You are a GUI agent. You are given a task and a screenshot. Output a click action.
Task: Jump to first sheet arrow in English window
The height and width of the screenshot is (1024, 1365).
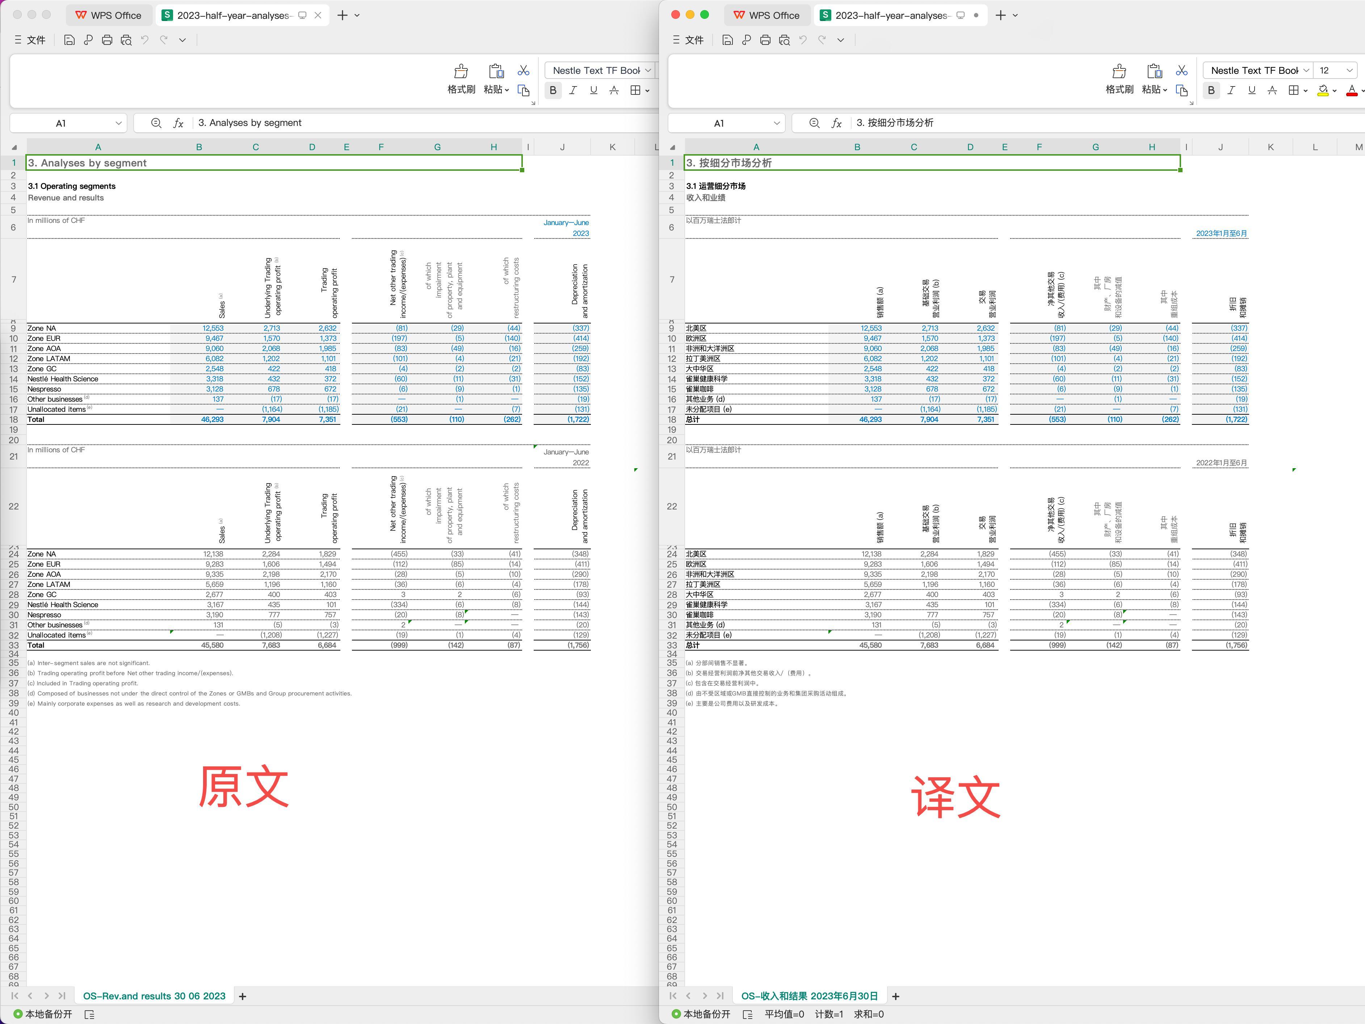[15, 996]
